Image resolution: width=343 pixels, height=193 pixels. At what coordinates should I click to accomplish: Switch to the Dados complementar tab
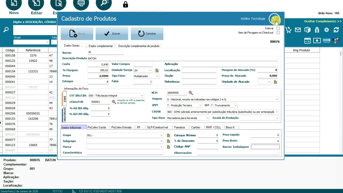[99, 46]
